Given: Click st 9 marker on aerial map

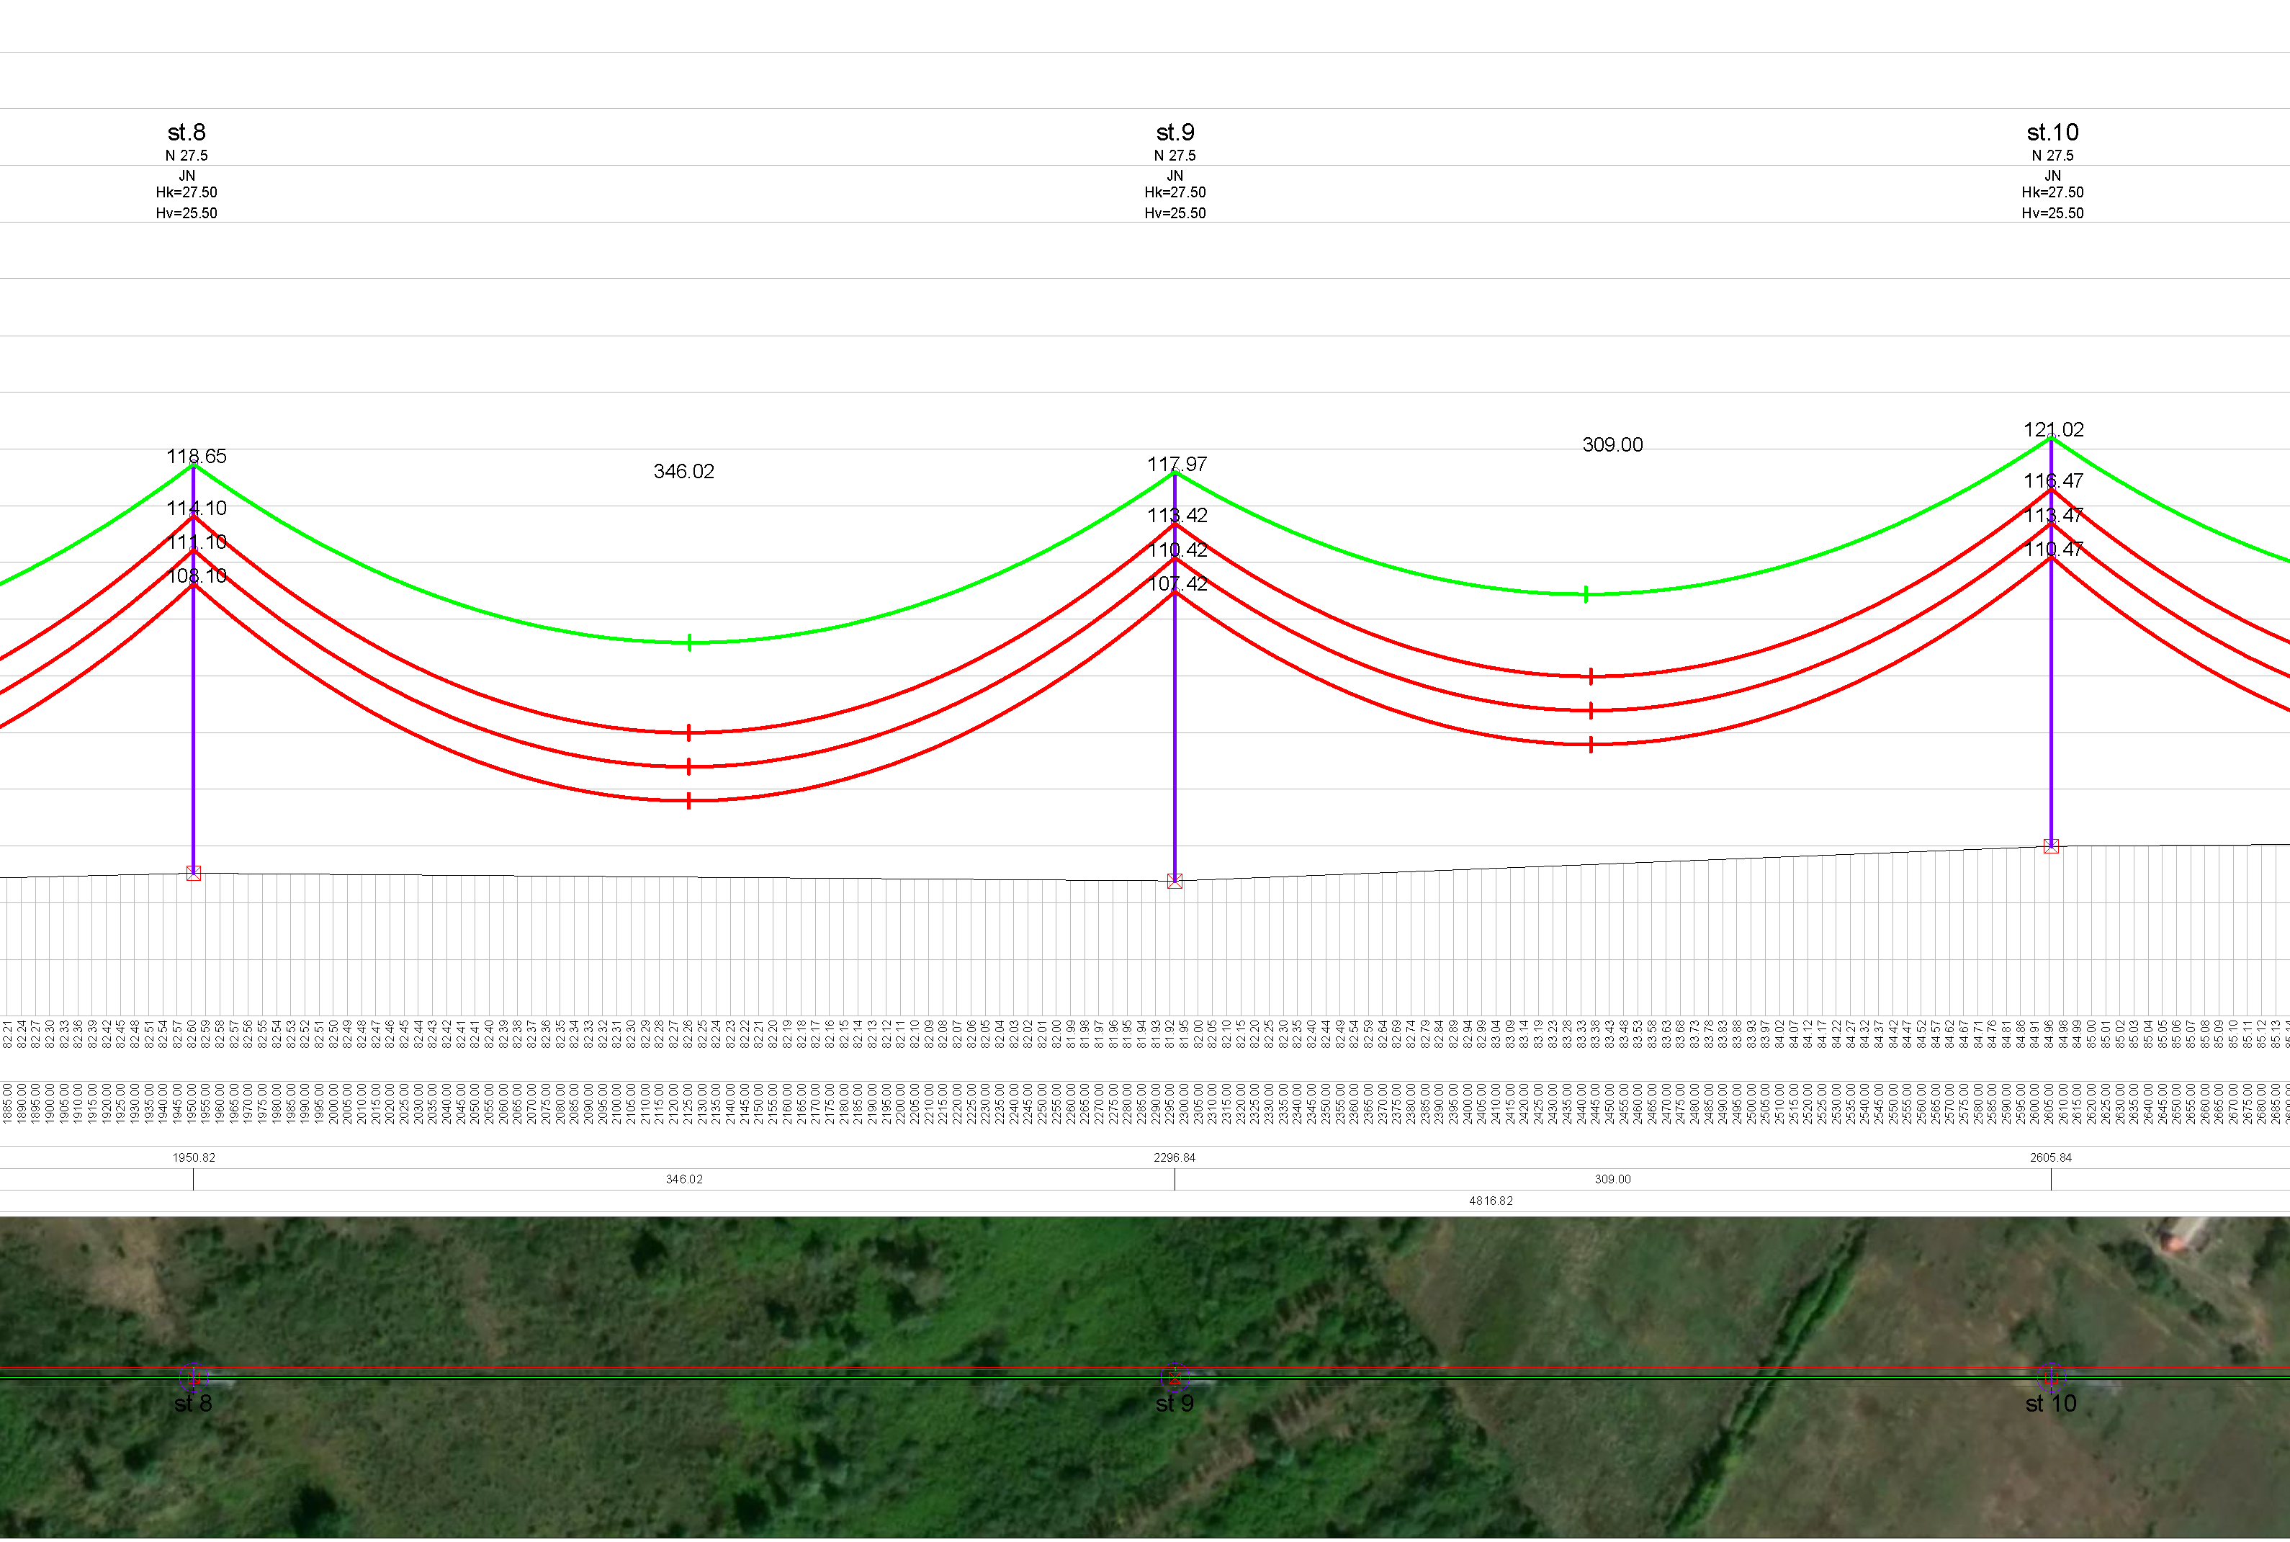Looking at the screenshot, I should [x=1174, y=1377].
